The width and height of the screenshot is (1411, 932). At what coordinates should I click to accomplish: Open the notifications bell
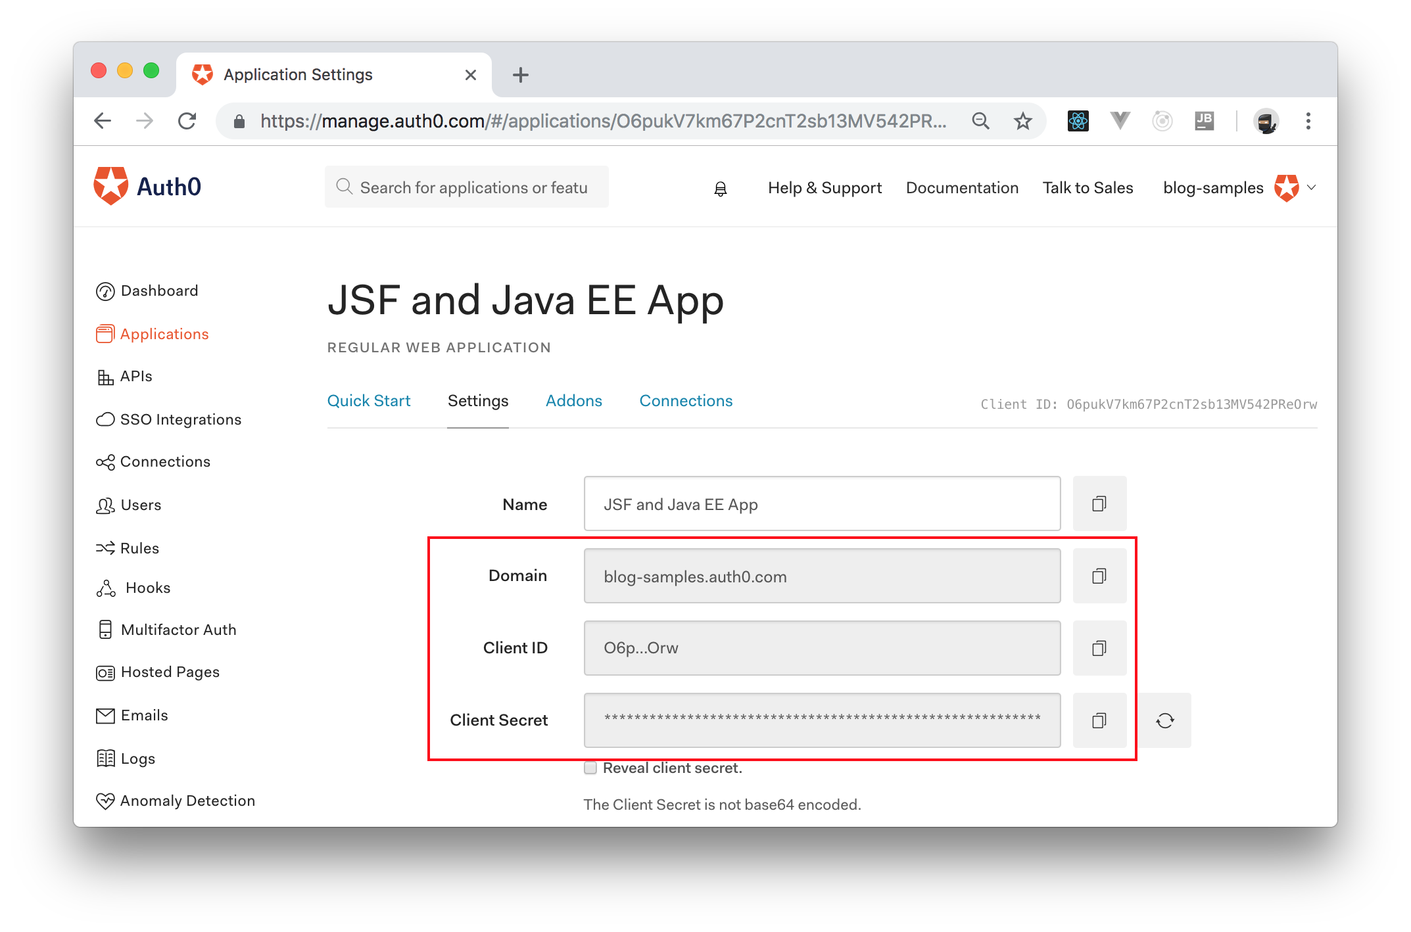(x=721, y=189)
